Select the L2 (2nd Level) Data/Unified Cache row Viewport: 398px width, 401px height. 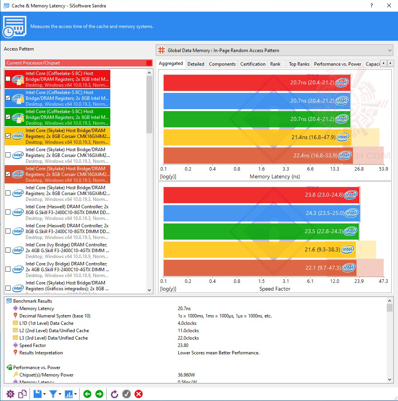(54, 330)
